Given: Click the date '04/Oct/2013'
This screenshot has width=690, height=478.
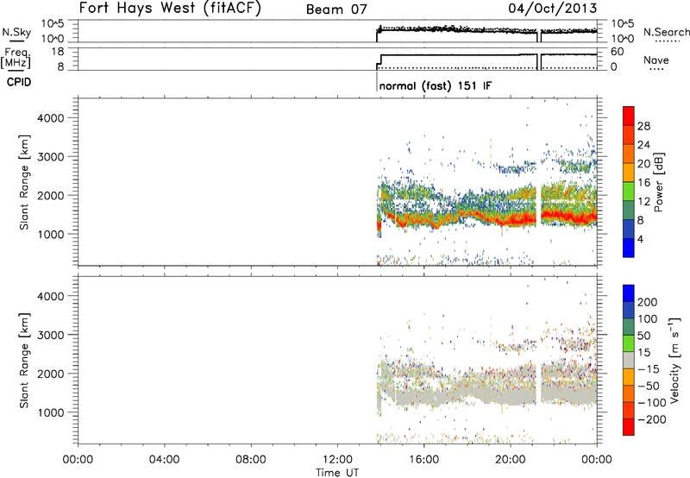Looking at the screenshot, I should click(553, 9).
